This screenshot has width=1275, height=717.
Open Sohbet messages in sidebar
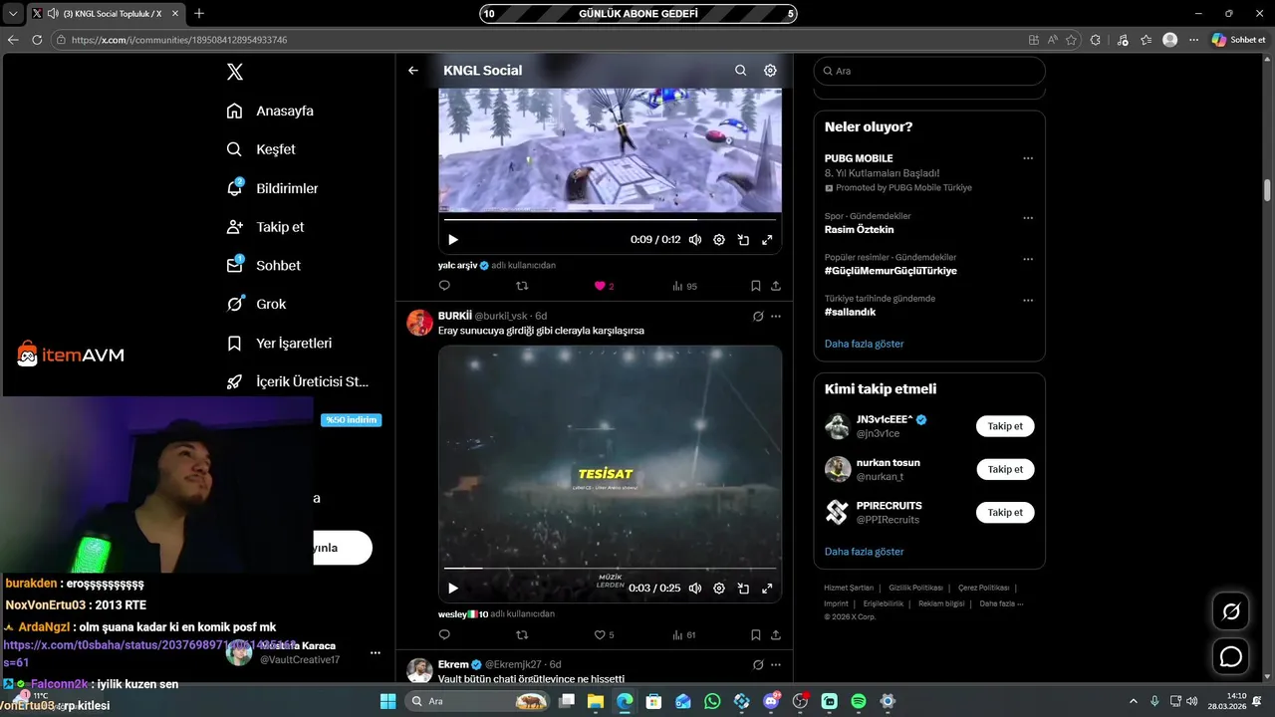coord(263,266)
